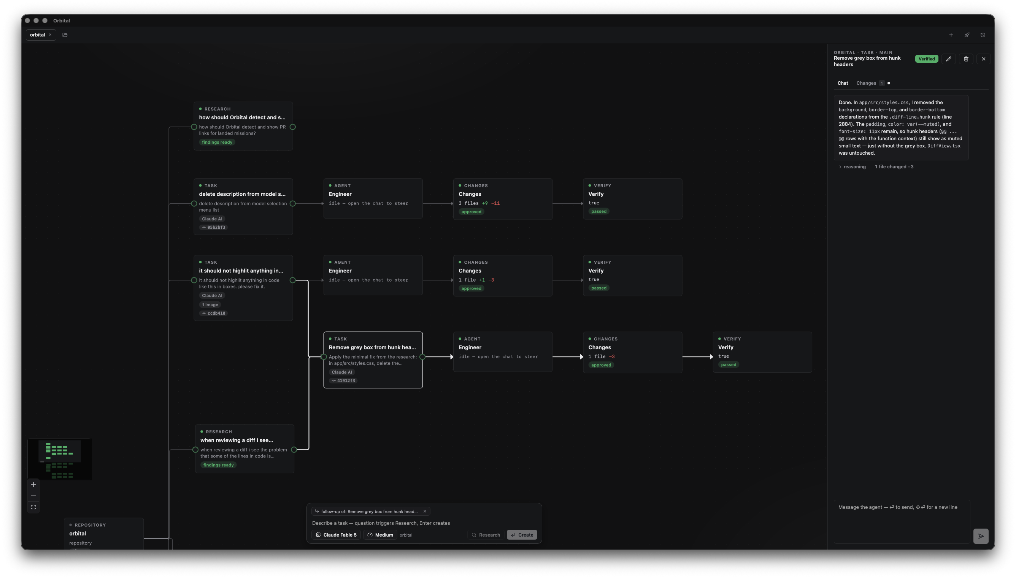Open the 1 image attachment chip
Screen dimensions: 1016x578
point(210,305)
